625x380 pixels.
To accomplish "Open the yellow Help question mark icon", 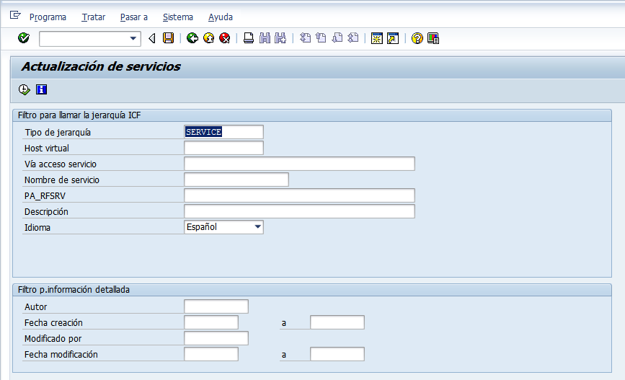I will tap(417, 38).
